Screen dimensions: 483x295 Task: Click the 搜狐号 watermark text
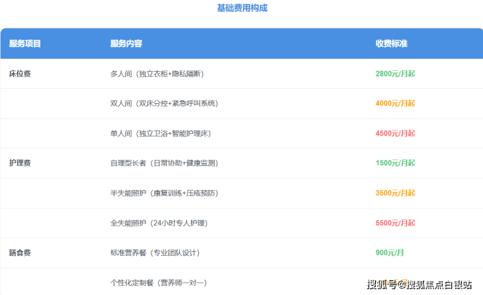(x=382, y=285)
